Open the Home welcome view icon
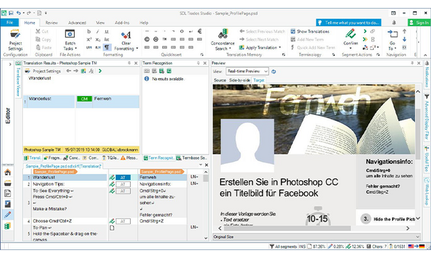The width and height of the screenshot is (431, 258). tap(7, 173)
